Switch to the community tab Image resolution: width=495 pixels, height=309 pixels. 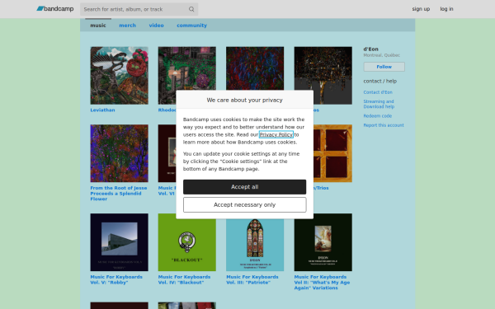coord(191,26)
